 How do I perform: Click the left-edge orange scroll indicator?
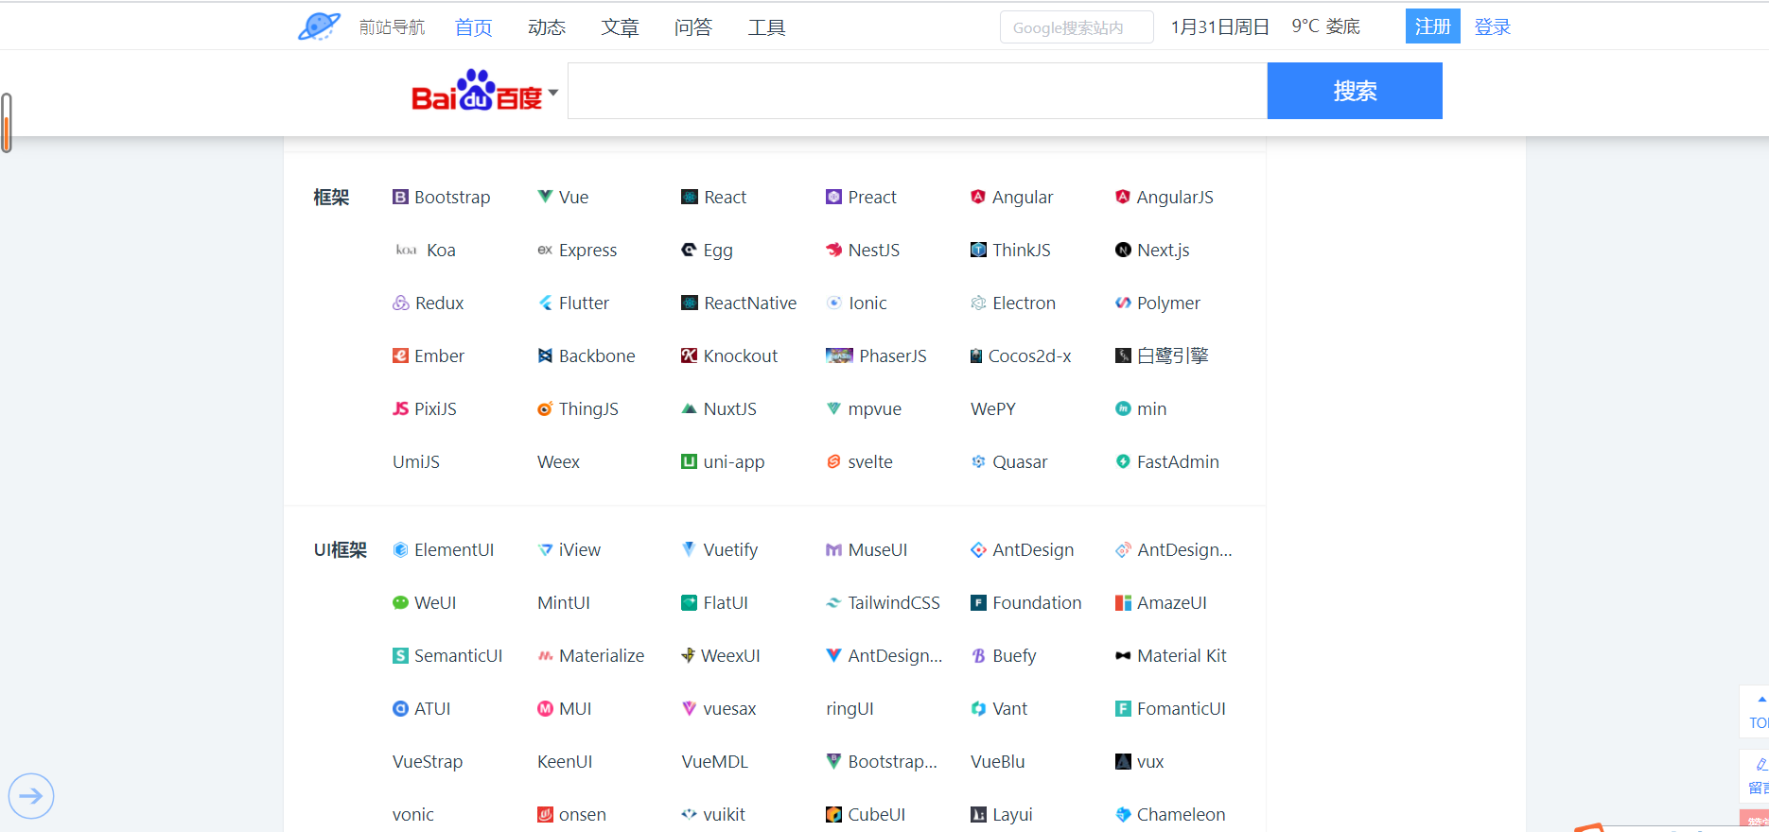[7, 123]
